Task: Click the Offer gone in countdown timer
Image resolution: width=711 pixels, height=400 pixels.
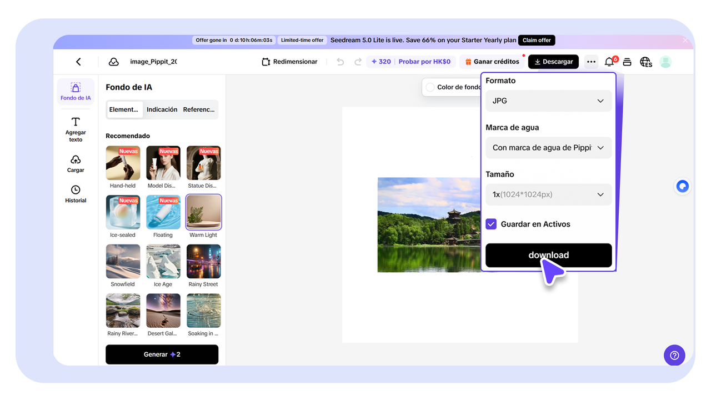Action: 234,40
